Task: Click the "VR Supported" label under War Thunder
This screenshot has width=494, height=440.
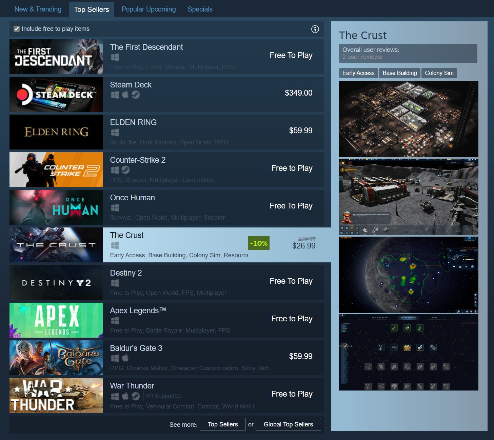Action: (163, 396)
